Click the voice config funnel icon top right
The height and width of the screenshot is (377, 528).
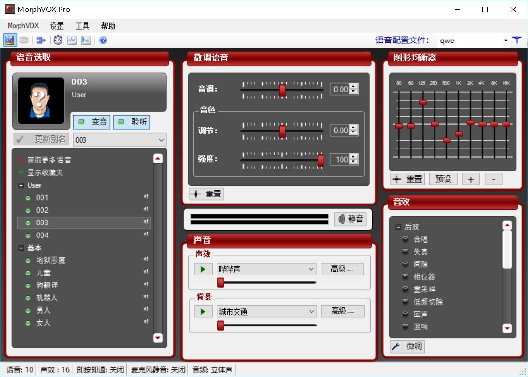point(517,40)
